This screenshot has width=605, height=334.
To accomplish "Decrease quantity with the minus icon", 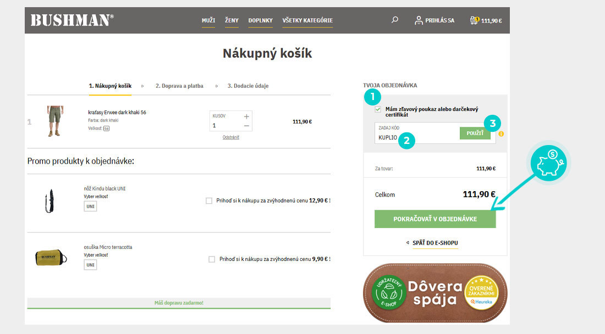I will coord(246,126).
